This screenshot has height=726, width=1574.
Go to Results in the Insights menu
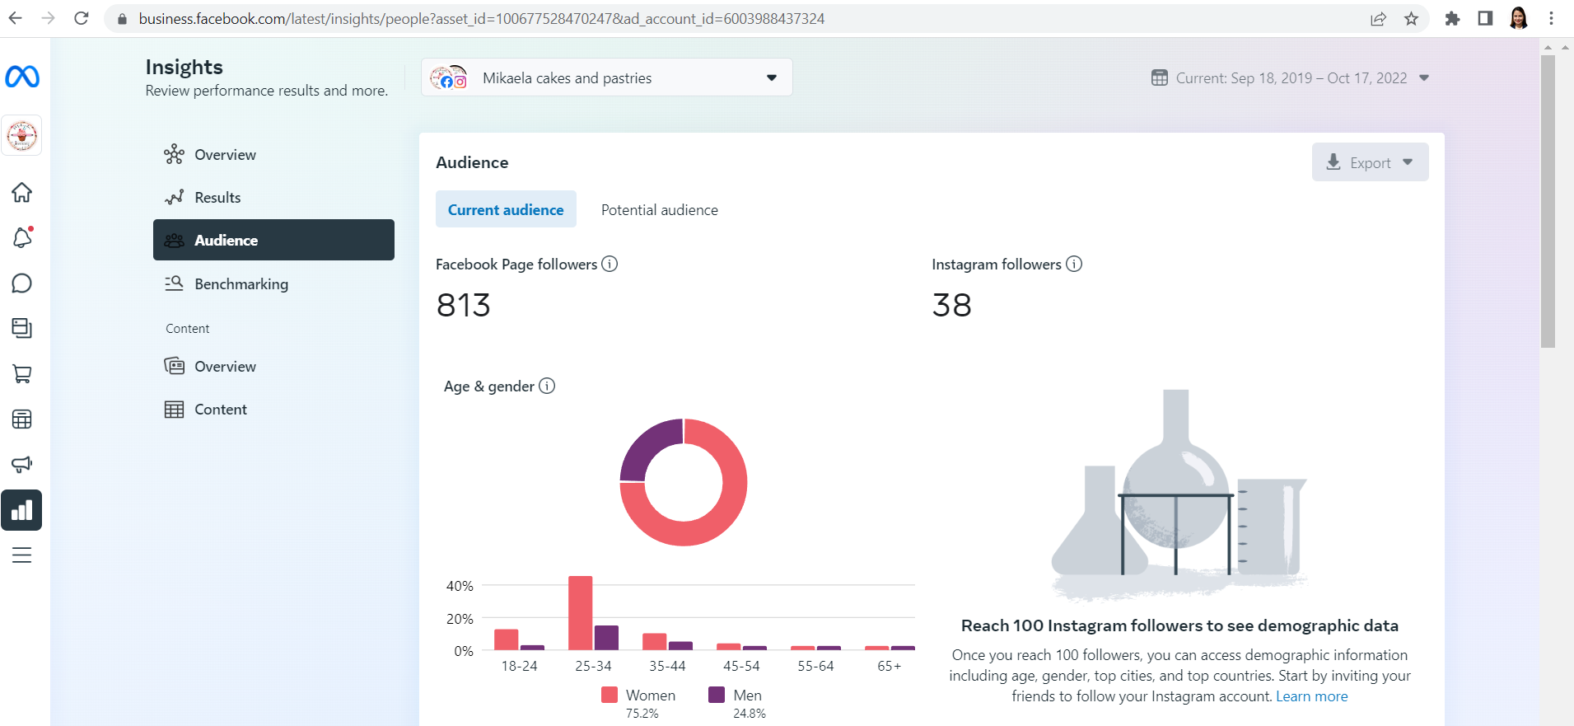coord(217,198)
